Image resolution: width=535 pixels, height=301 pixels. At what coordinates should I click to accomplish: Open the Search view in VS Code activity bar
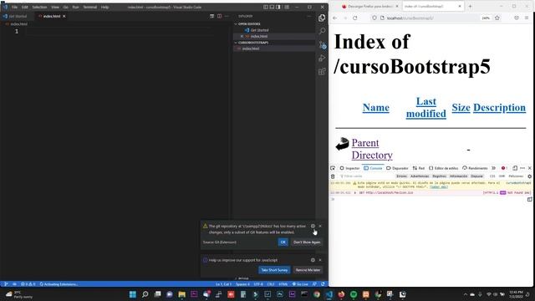[x=322, y=31]
